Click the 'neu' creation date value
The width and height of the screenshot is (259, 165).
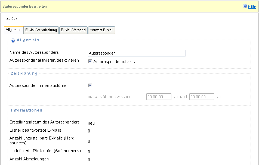pyautogui.click(x=91, y=123)
